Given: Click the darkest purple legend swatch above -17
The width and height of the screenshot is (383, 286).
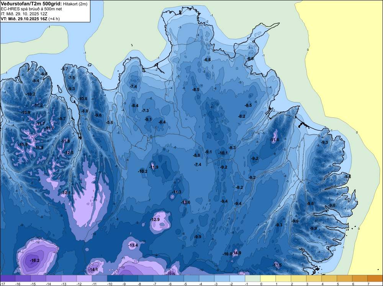Looking at the screenshot, I should pyautogui.click(x=8, y=278).
